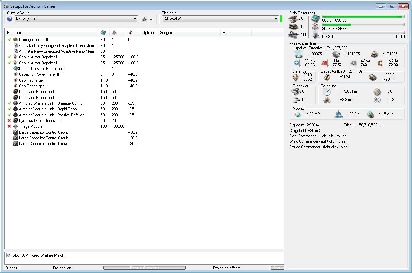Image resolution: width=412 pixels, height=273 pixels.
Task: Toggle Armored Warfare Link Rapid Repair checkmark
Action: [9, 109]
